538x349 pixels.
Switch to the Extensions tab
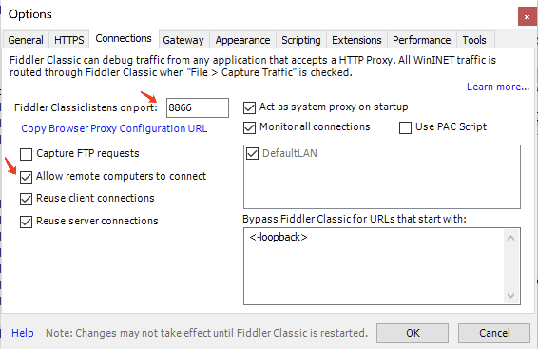coord(356,40)
